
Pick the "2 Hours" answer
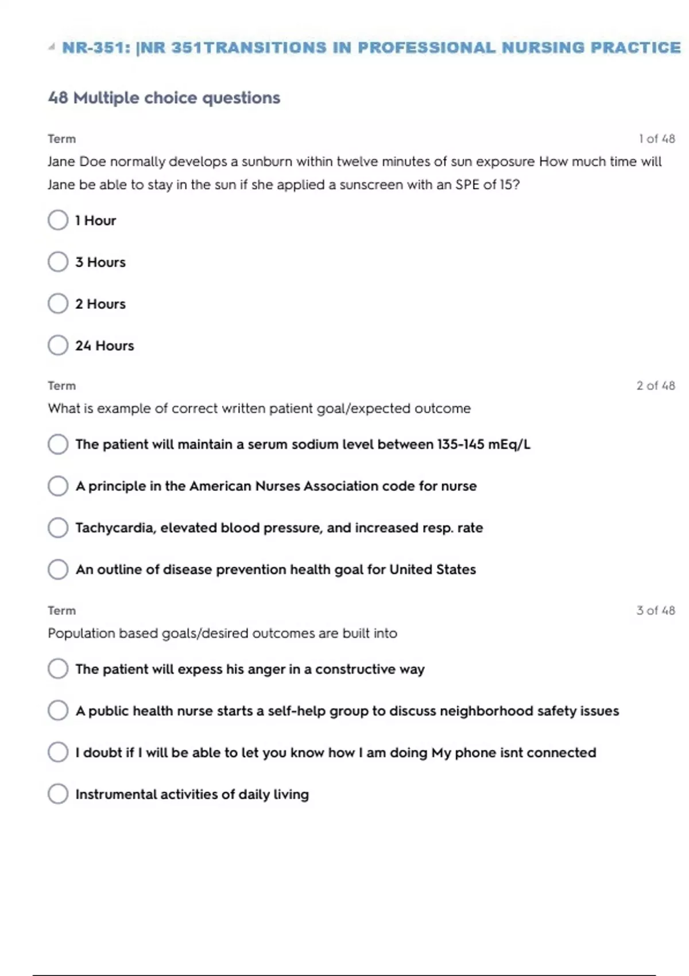(x=58, y=304)
